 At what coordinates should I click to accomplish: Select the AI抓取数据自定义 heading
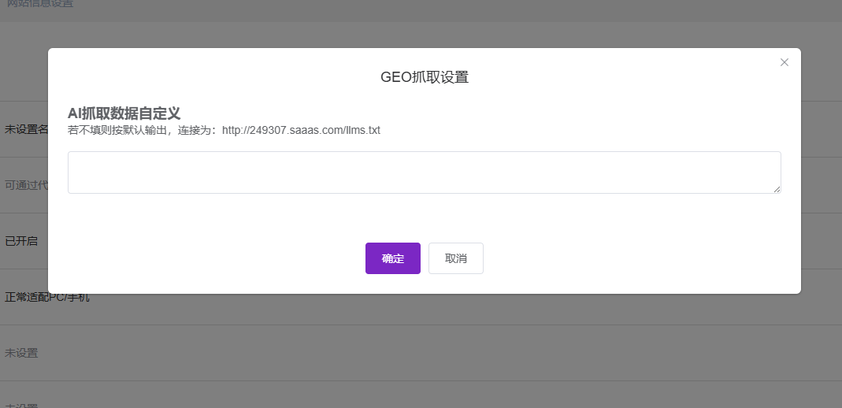coord(124,113)
